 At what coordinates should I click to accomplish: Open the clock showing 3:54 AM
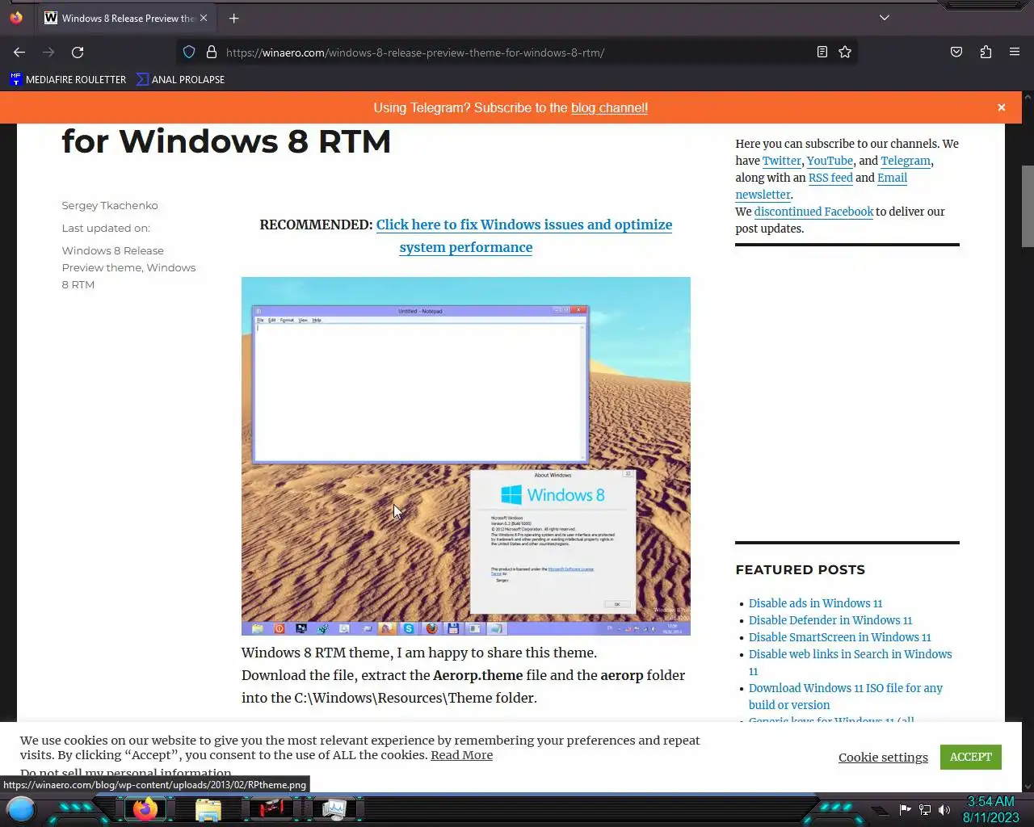[x=991, y=809]
